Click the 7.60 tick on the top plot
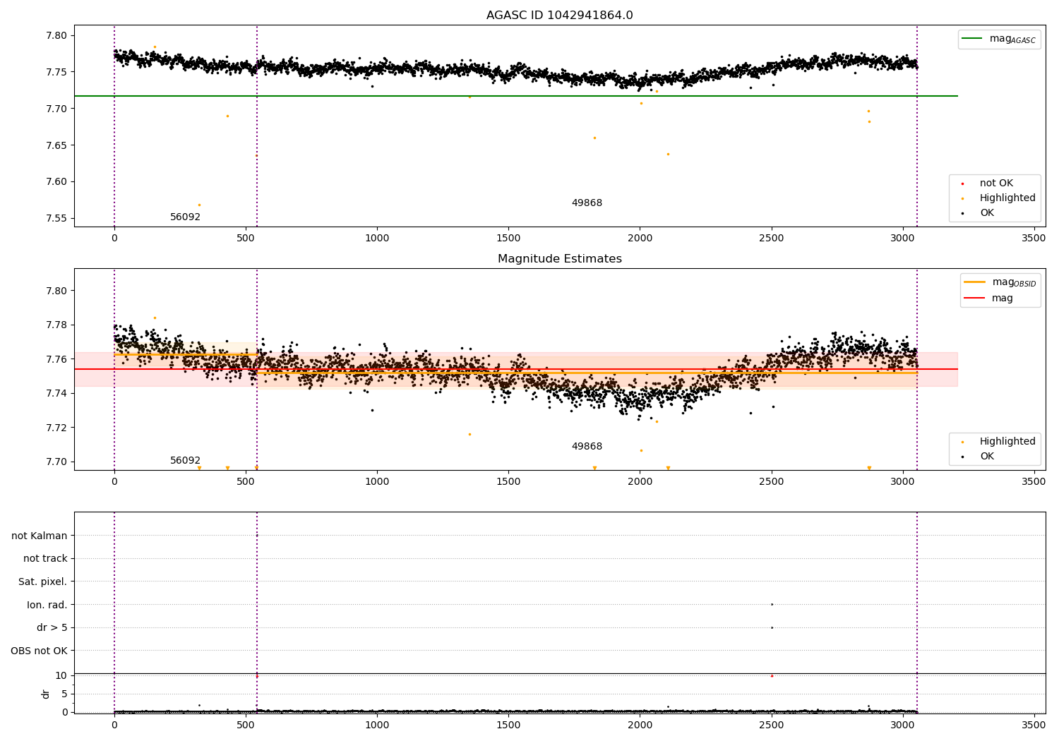 point(56,181)
